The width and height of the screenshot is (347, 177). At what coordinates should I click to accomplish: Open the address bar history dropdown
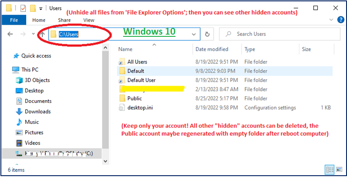pos(194,34)
